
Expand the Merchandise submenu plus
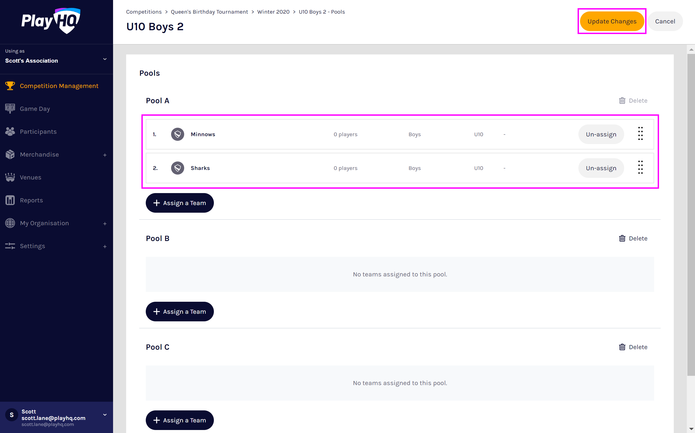click(105, 155)
